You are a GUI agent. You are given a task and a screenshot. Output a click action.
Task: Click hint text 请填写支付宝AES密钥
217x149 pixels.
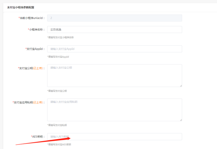tap(59, 145)
